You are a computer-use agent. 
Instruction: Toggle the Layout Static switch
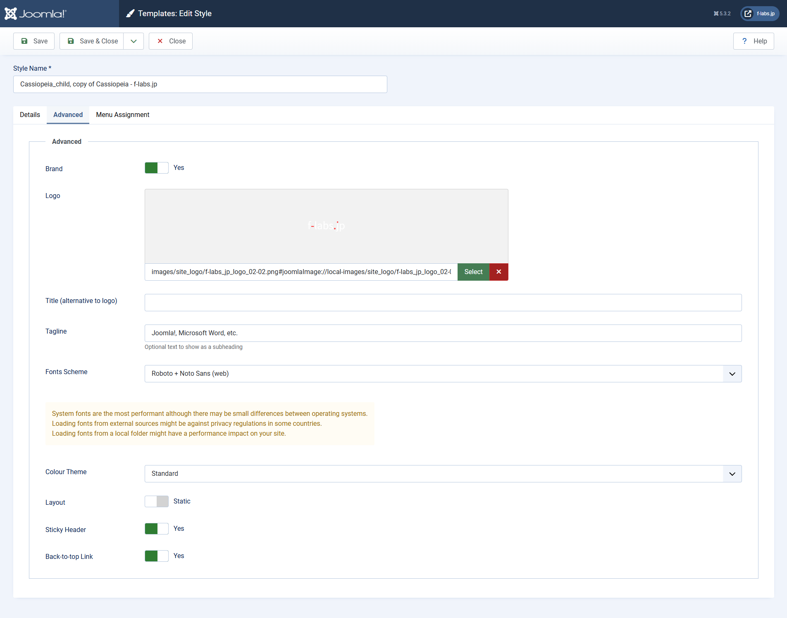point(157,501)
